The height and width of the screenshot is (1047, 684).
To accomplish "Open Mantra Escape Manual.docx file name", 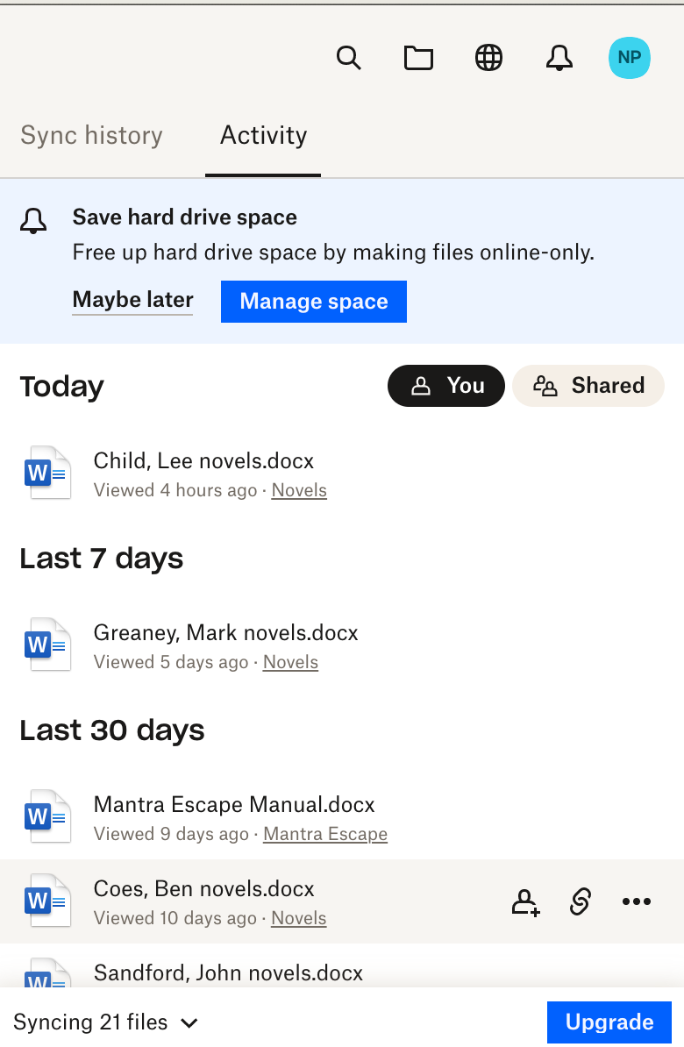I will point(234,805).
